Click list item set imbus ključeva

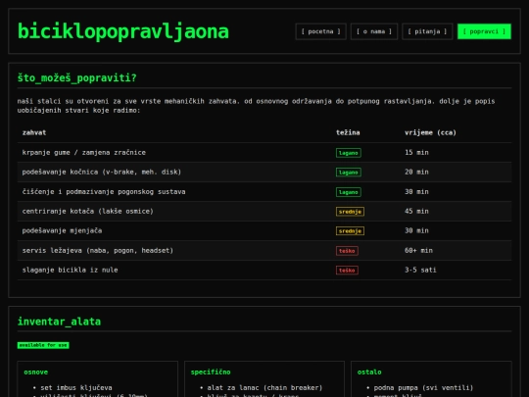coord(76,388)
